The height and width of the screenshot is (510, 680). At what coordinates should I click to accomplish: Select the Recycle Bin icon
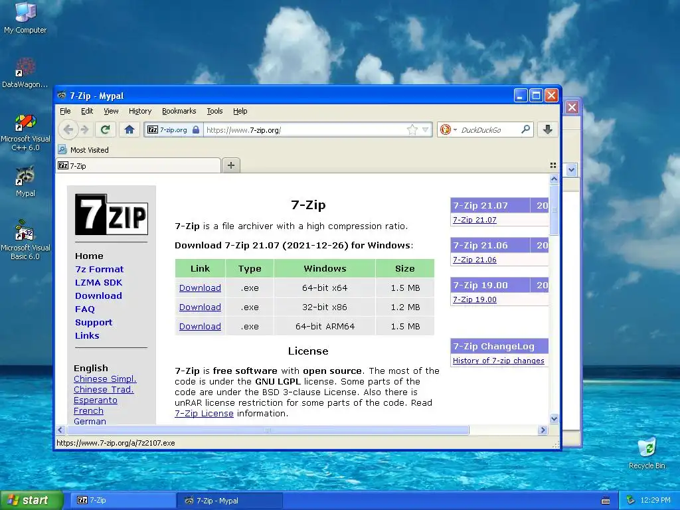pos(647,454)
